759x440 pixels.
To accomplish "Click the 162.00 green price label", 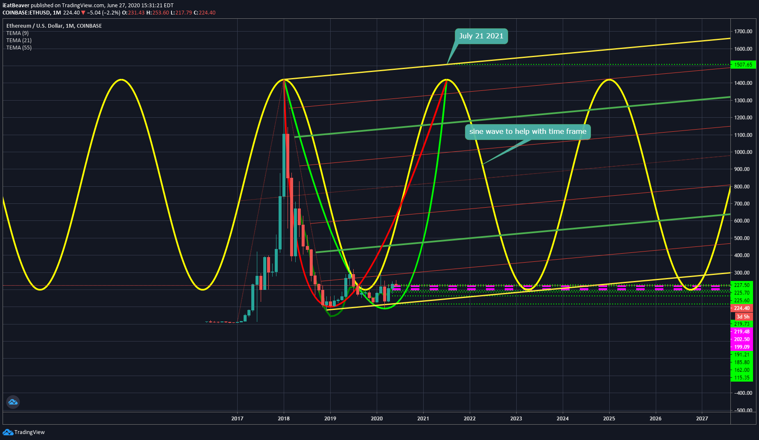I will coord(742,370).
